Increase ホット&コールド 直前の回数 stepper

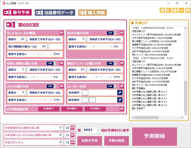[x=26, y=38]
